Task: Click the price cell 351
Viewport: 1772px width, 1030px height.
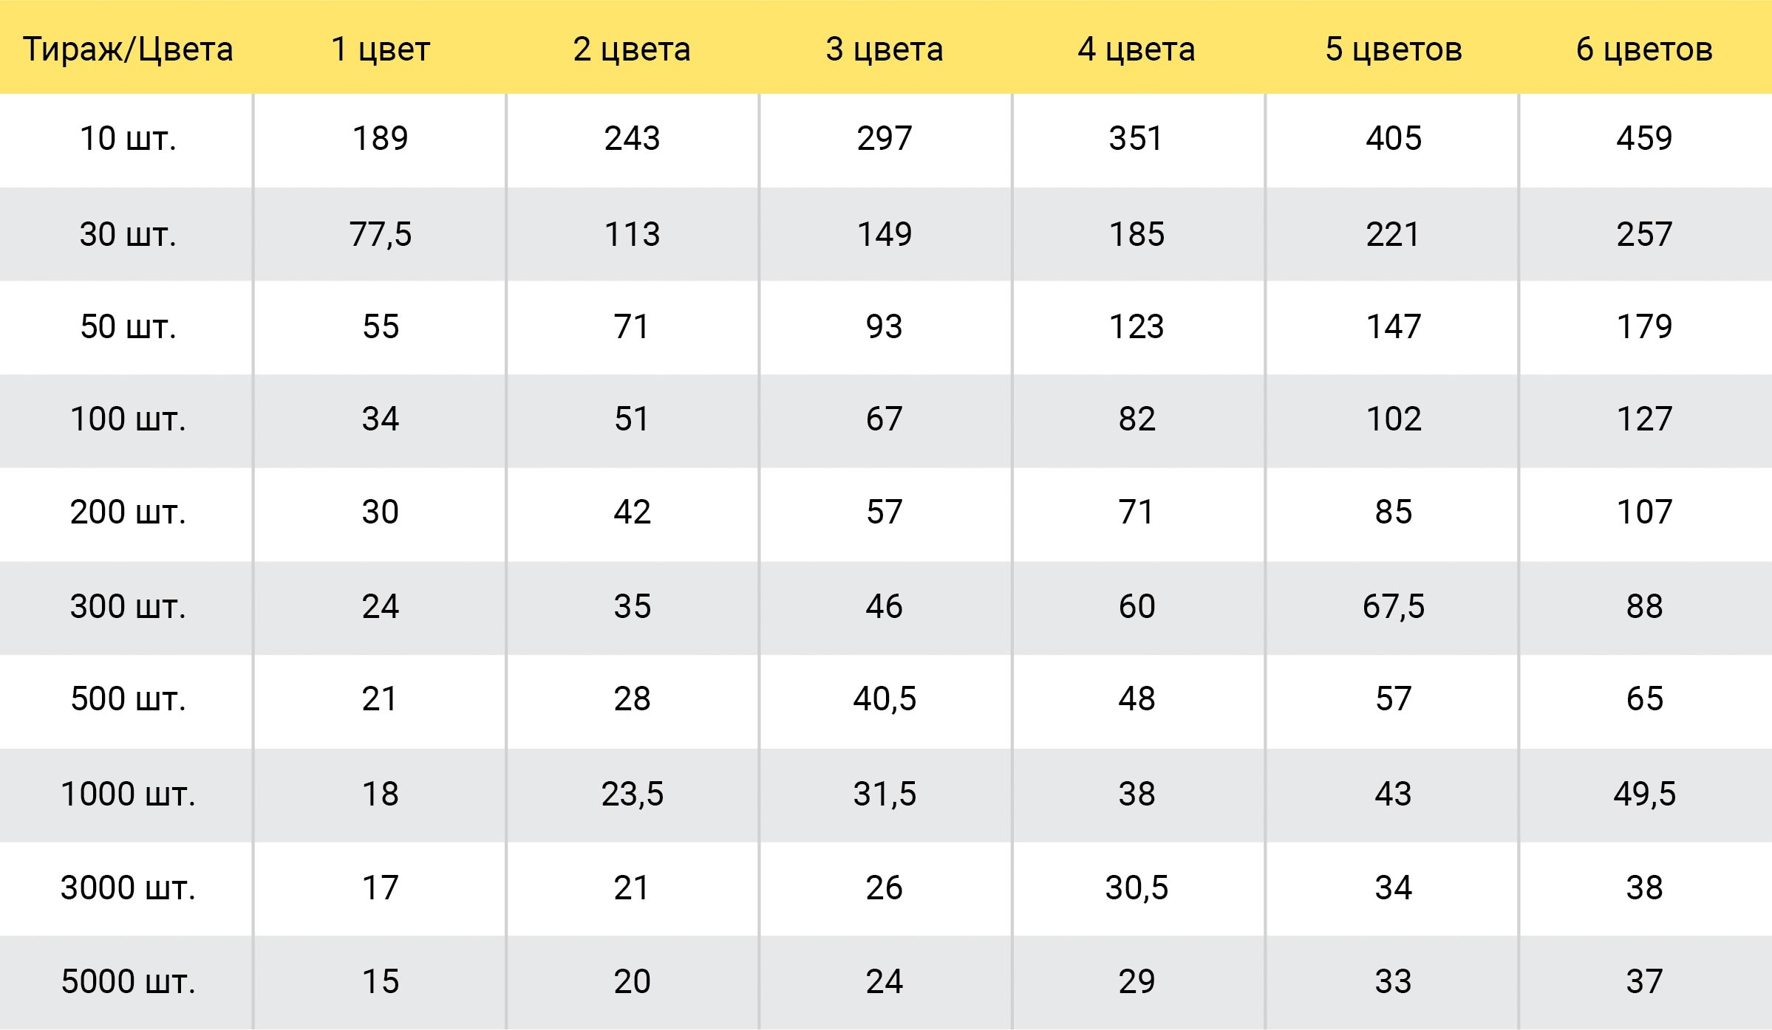Action: click(x=1137, y=138)
